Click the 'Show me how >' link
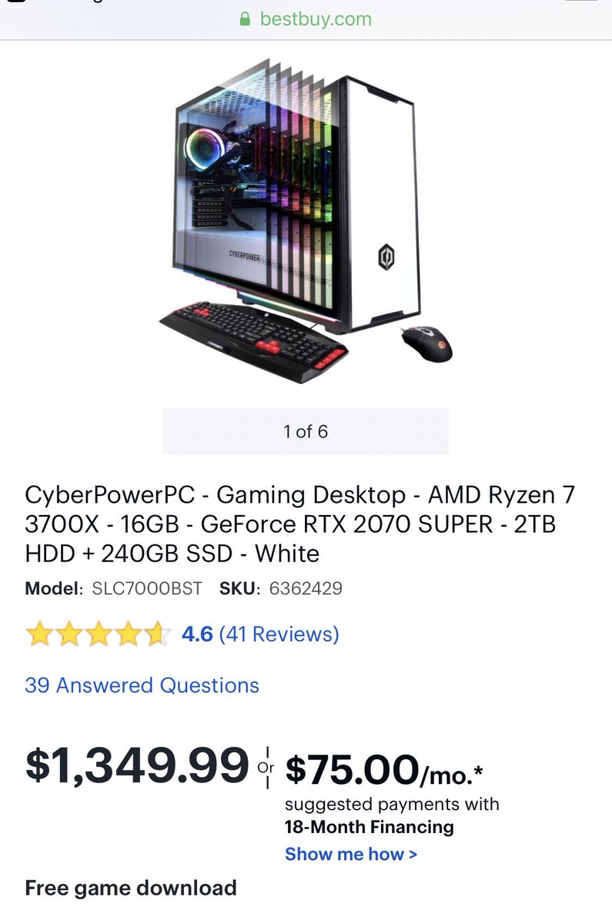The image size is (612, 924). click(351, 854)
